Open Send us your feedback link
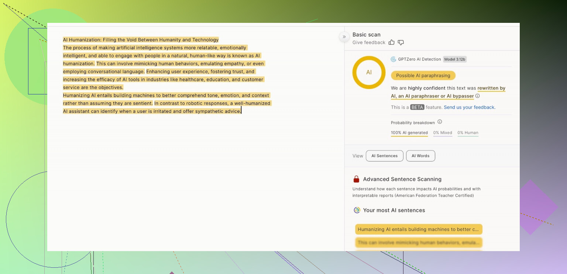This screenshot has width=567, height=274. point(470,107)
